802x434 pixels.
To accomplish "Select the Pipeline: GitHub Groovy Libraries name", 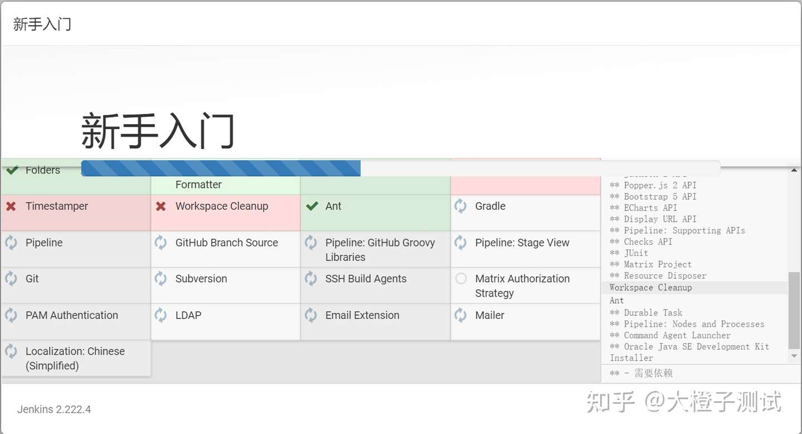I will pyautogui.click(x=380, y=250).
